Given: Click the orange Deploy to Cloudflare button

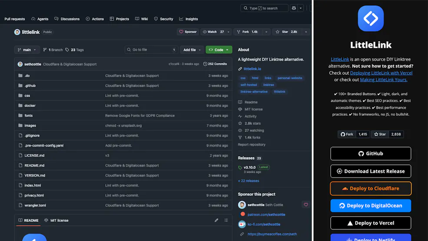Looking at the screenshot, I should coord(371,189).
